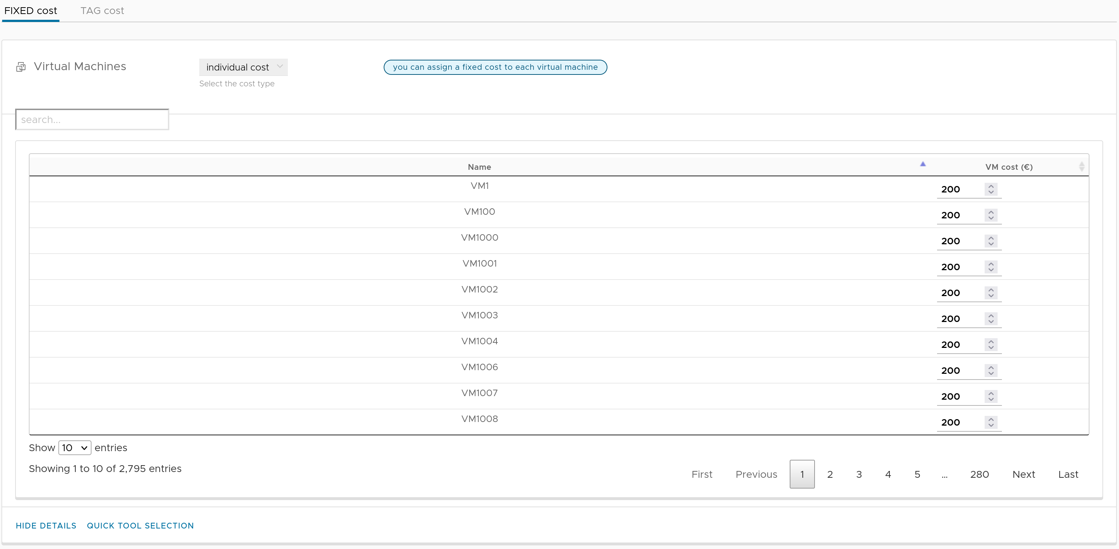
Task: Click the fixed cost info badge
Action: point(495,67)
